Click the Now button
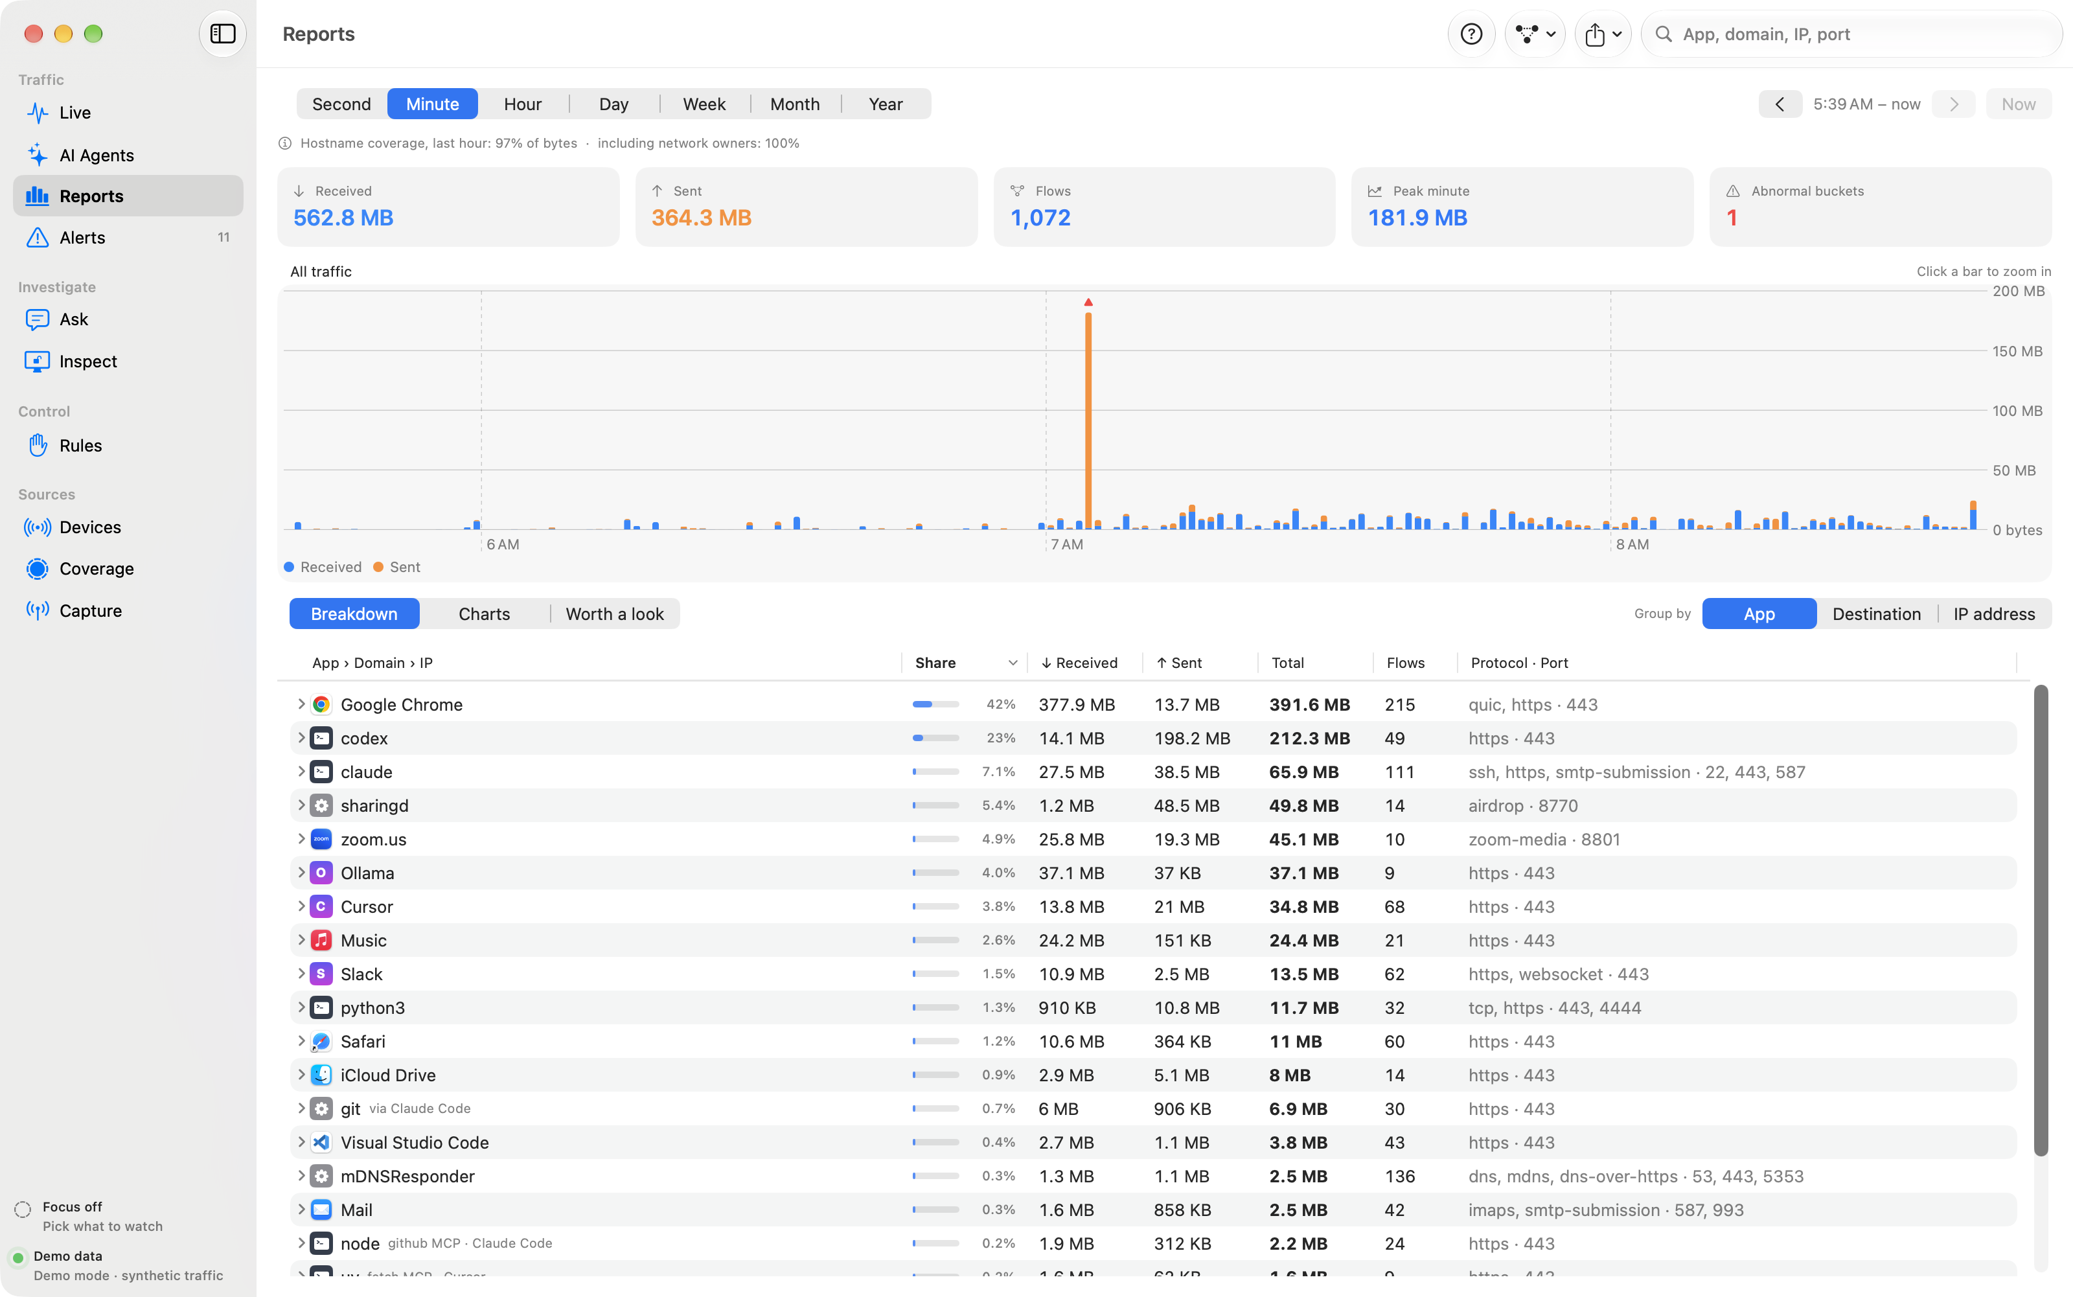 point(2018,104)
